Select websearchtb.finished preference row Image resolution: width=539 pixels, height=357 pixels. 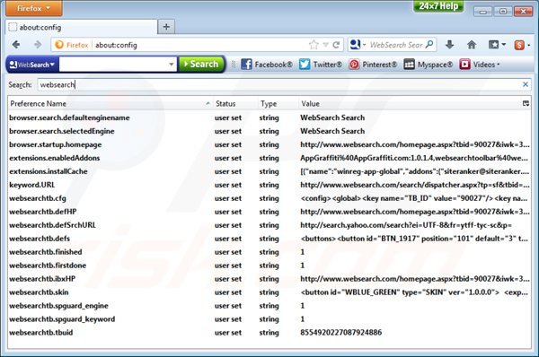click(269, 252)
